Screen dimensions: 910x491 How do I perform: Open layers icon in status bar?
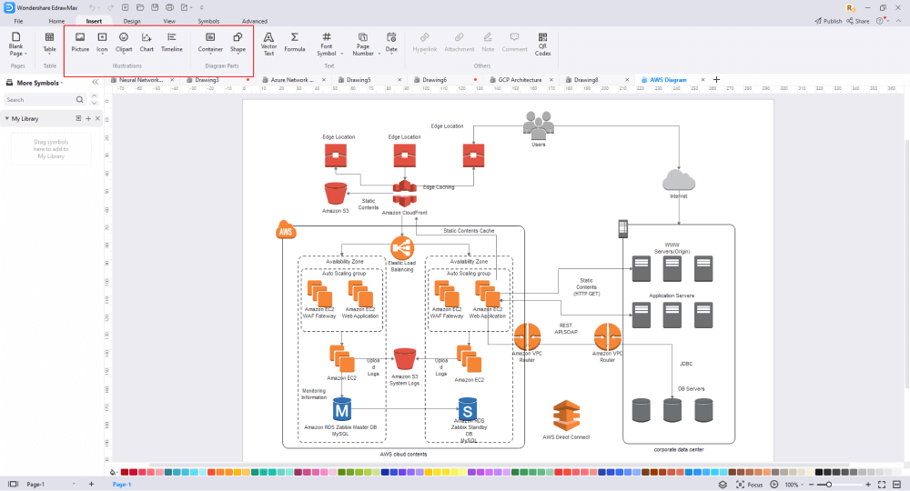coord(723,485)
